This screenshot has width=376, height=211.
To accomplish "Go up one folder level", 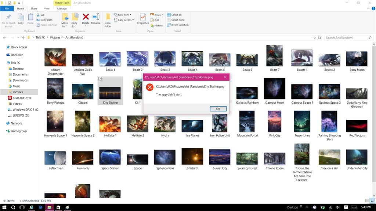I will tap(23, 38).
